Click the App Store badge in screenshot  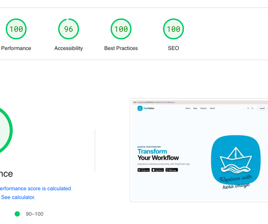coord(158,170)
